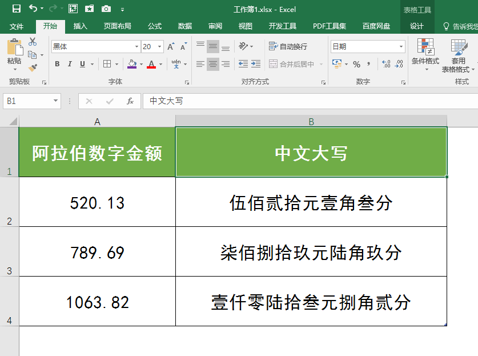478x356 pixels.
Task: Switch to the Formulas (公式) tab
Action: point(155,26)
